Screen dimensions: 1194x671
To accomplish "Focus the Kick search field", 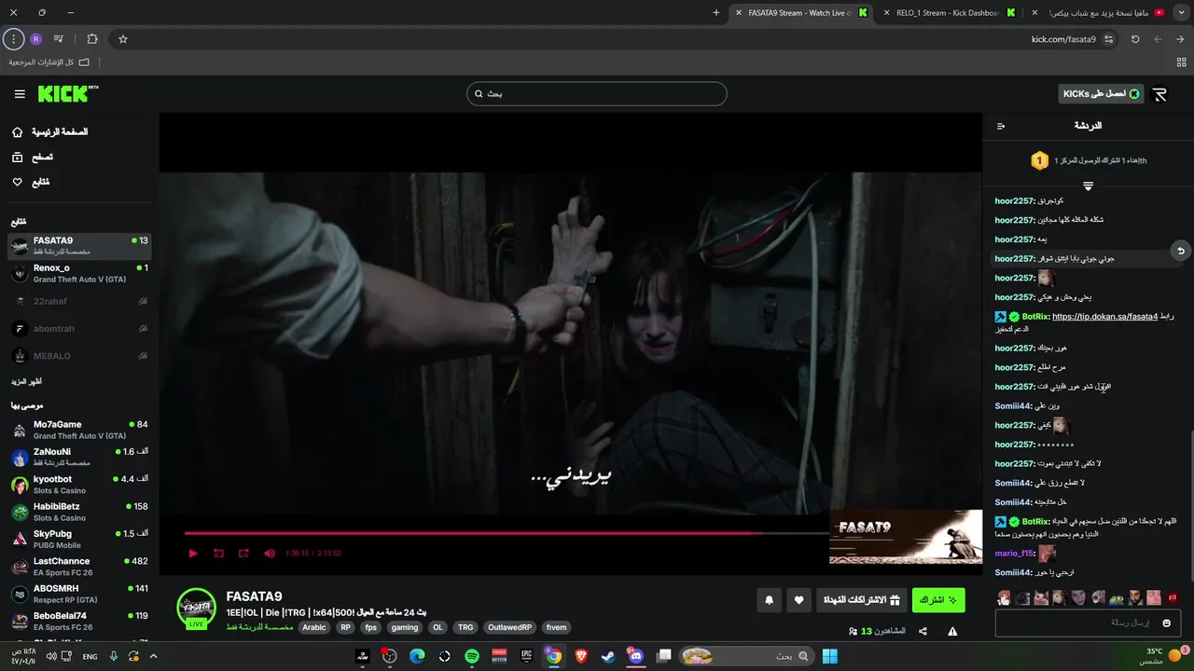I will (597, 94).
